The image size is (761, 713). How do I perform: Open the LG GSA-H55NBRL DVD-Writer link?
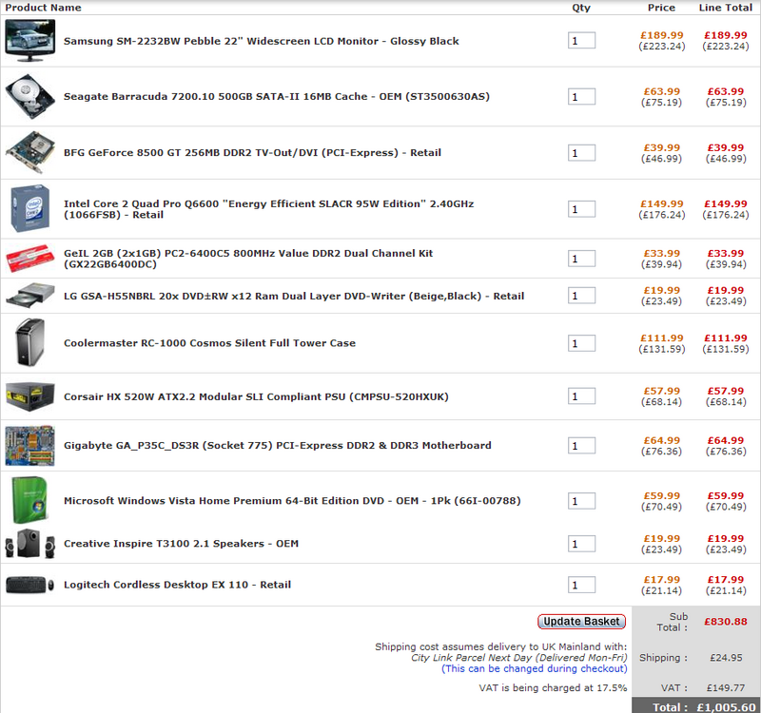coord(294,296)
